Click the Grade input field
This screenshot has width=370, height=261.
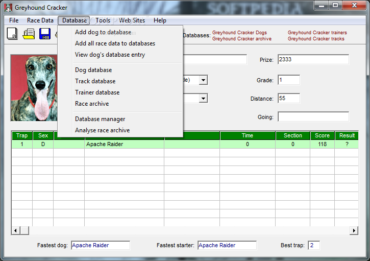tap(289, 80)
